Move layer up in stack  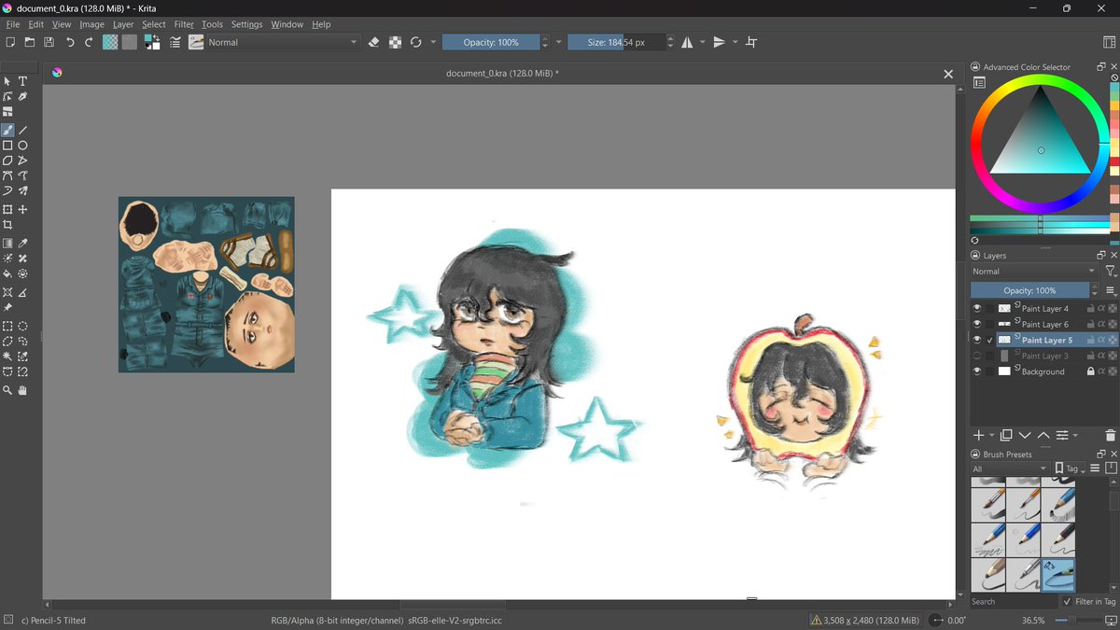click(1043, 435)
